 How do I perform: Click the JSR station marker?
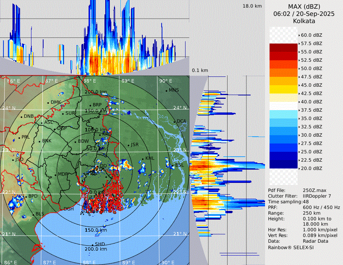(128, 145)
